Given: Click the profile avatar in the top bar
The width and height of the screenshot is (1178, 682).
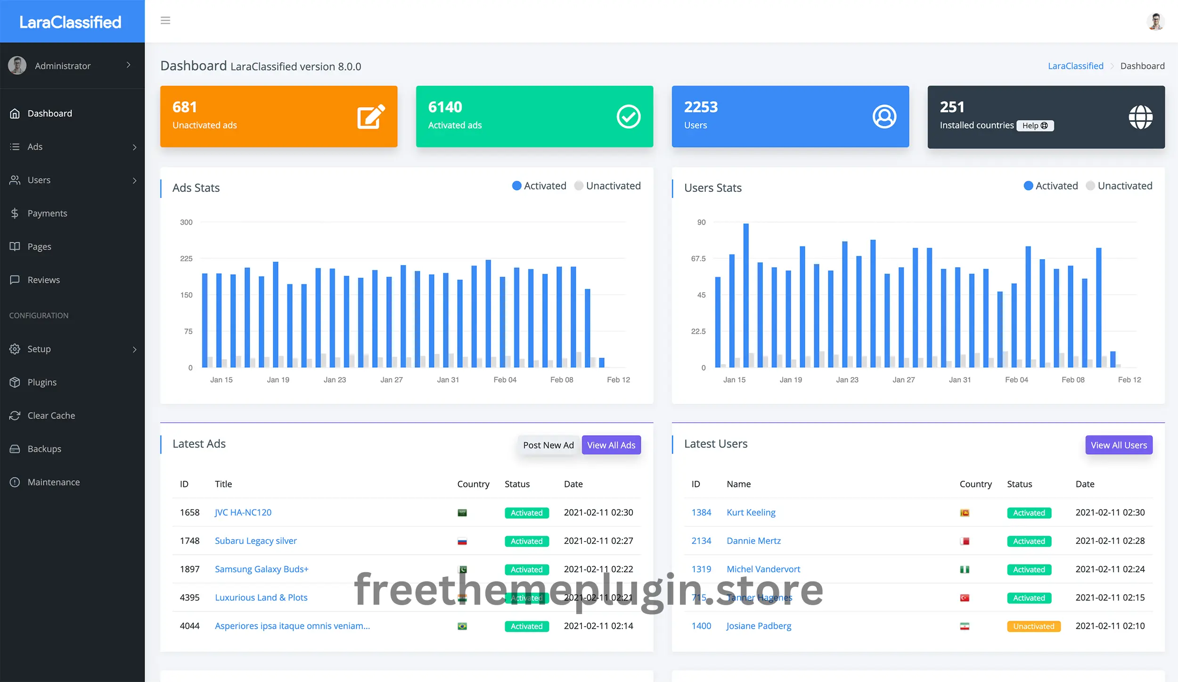Looking at the screenshot, I should coord(1155,21).
